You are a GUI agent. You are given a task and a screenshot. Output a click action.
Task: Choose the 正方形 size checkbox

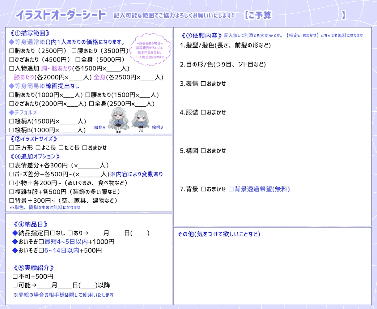pyautogui.click(x=12, y=148)
